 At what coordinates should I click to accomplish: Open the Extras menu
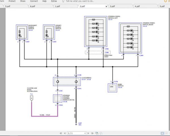point(54,1)
